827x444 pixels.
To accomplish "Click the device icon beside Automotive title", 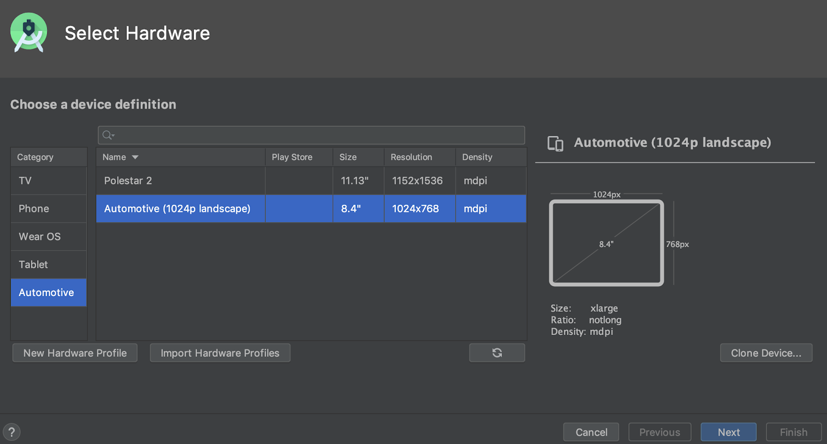I will coord(555,143).
